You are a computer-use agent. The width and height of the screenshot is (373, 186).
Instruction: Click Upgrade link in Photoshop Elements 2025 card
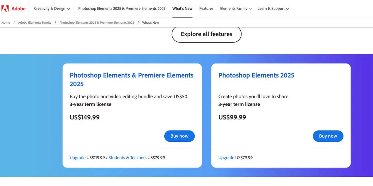[x=226, y=158]
